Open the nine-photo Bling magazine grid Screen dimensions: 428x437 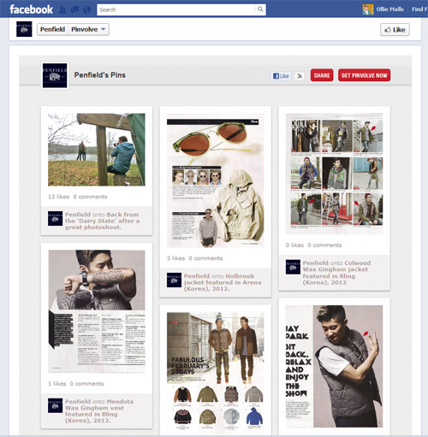tap(334, 174)
